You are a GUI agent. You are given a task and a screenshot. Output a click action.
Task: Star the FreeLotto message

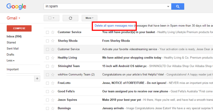pos(53,83)
